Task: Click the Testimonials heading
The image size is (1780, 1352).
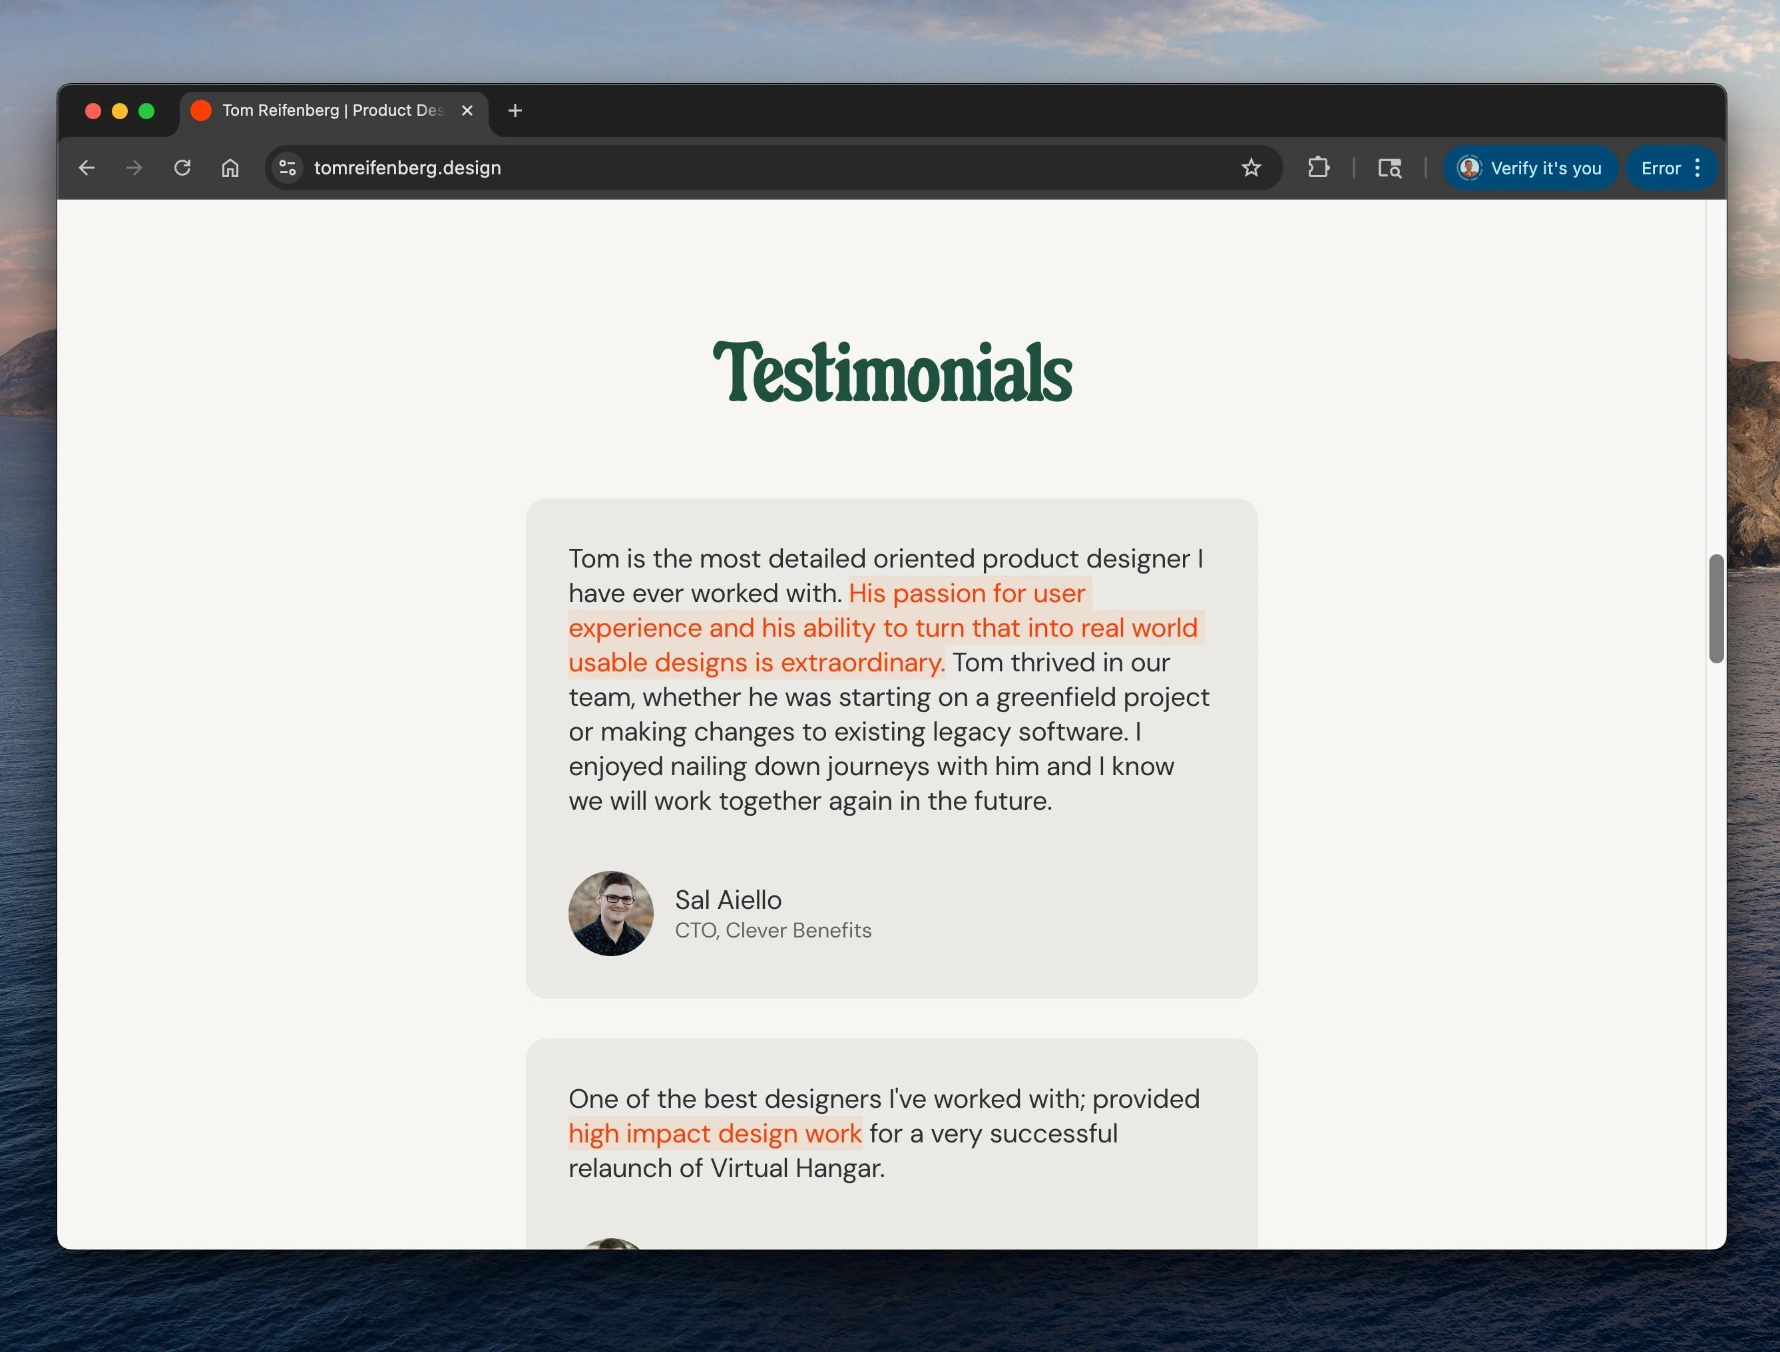Action: 892,372
